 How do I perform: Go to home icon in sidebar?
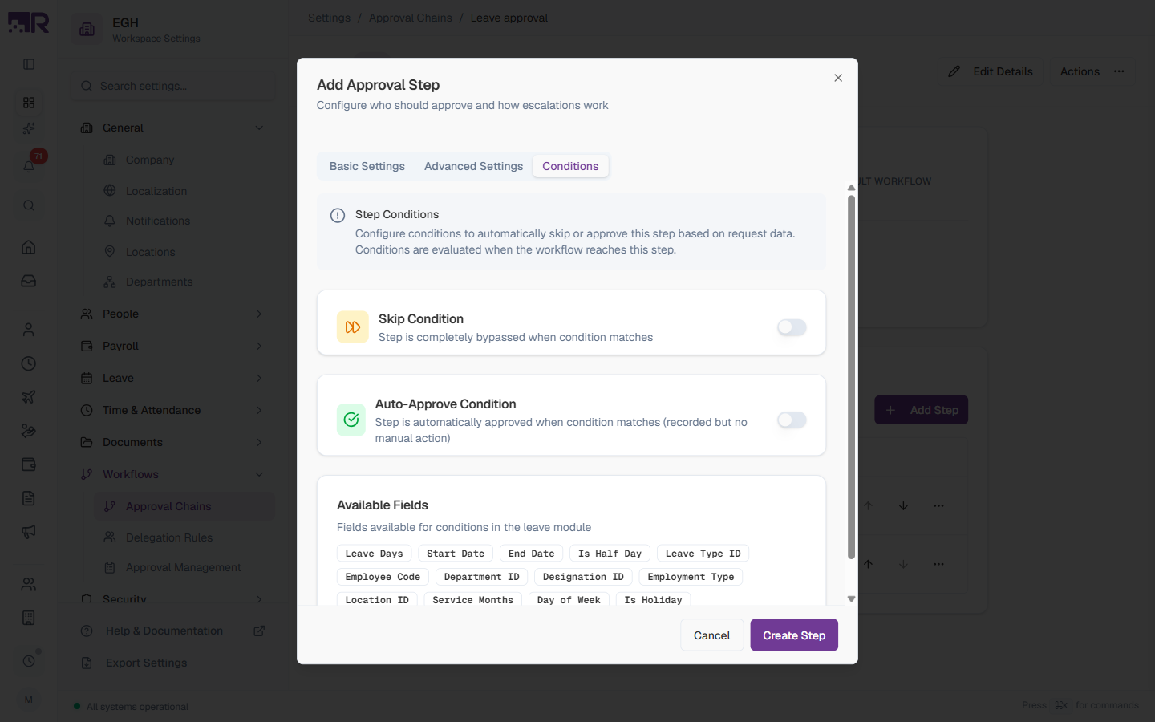tap(29, 247)
